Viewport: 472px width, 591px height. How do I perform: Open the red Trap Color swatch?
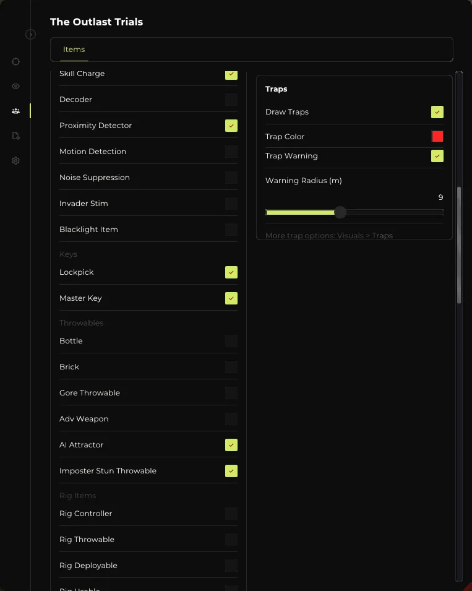click(x=437, y=136)
